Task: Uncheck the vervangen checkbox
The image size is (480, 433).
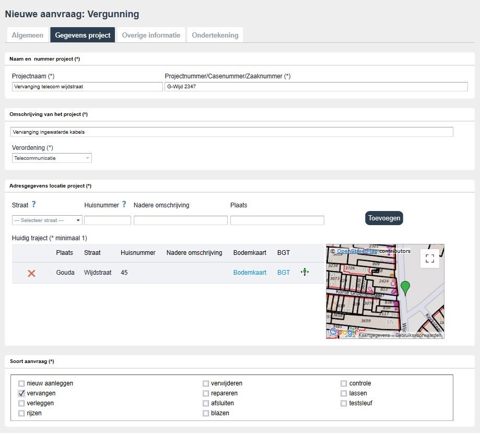Action: 21,393
